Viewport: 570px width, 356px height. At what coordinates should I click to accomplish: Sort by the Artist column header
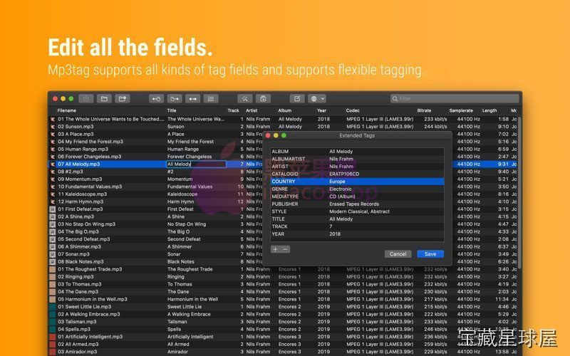pos(252,110)
